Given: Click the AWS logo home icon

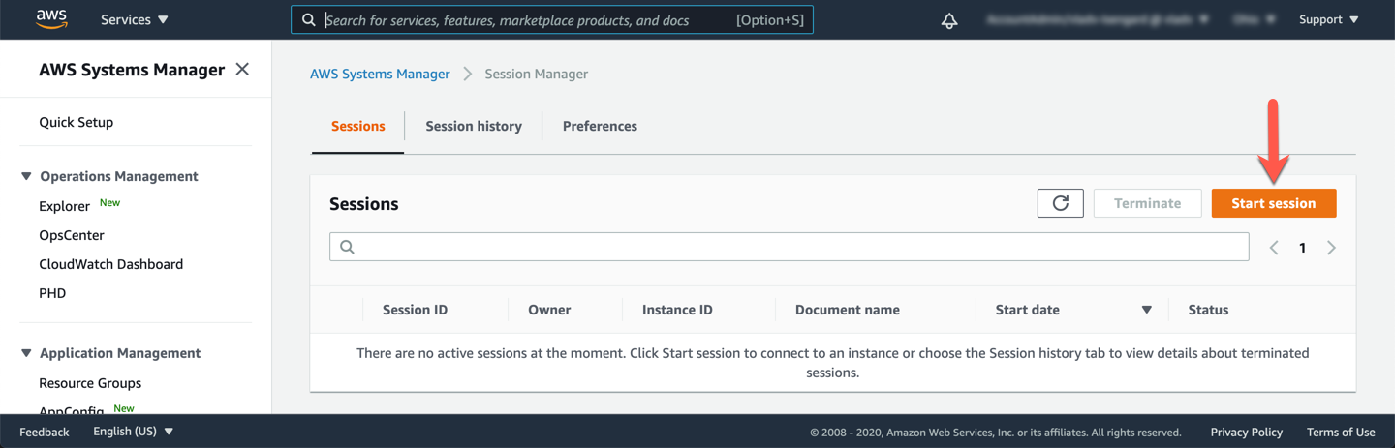Looking at the screenshot, I should click(51, 19).
